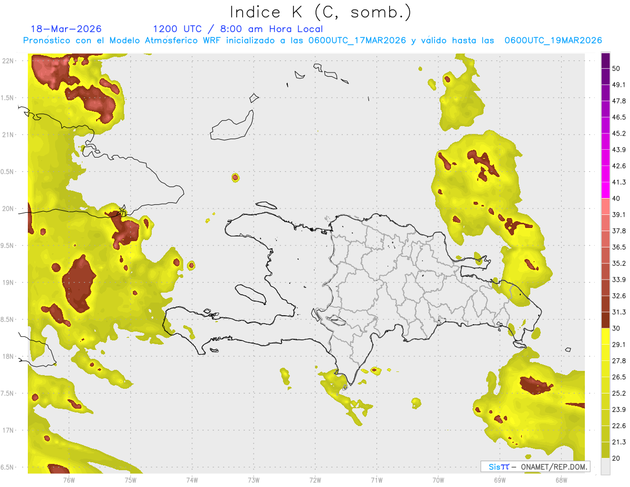Click the color scale label '27.8'
The width and height of the screenshot is (630, 487).
click(x=619, y=361)
